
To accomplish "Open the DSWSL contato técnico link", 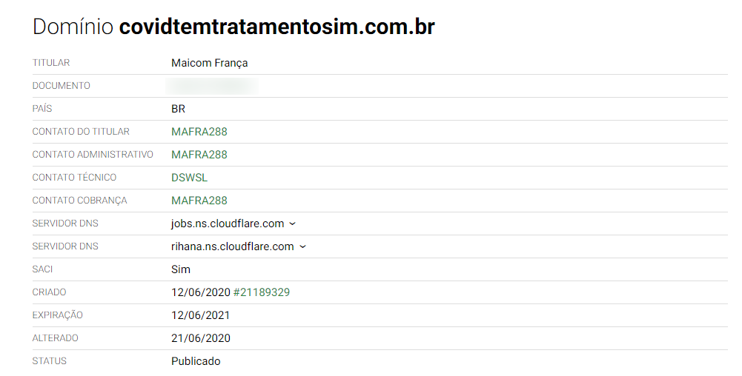I will [x=189, y=178].
